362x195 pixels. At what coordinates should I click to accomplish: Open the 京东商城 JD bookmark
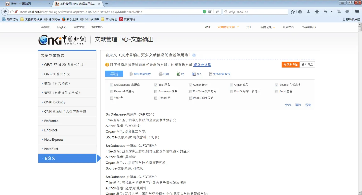click(127, 19)
